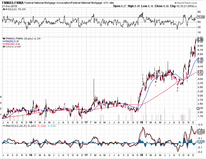
Task: Click the 6.00 price axis label
Action: pyautogui.click(x=200, y=46)
